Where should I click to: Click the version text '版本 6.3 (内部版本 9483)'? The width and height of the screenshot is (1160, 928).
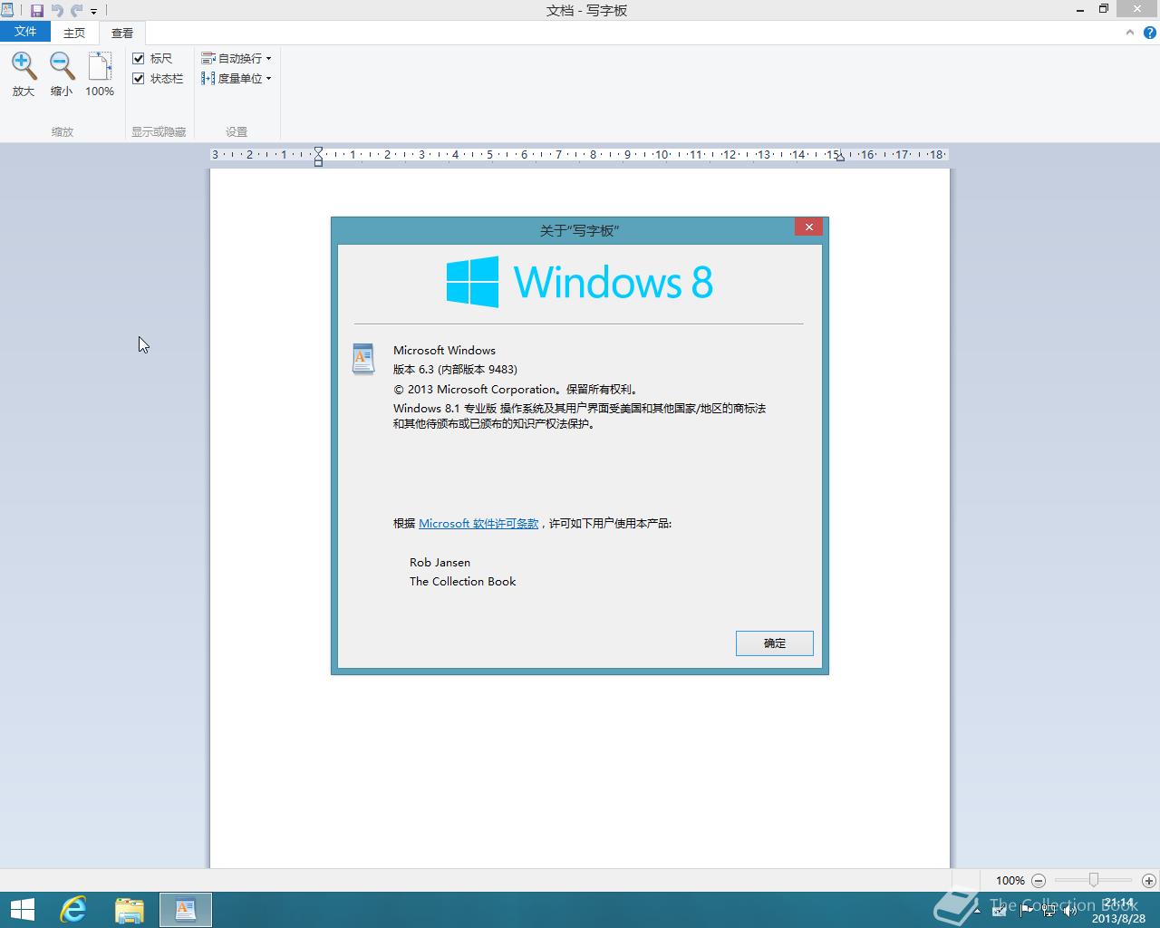455,369
